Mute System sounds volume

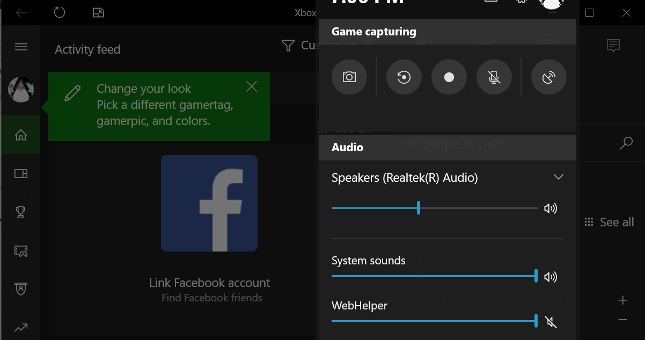click(x=551, y=277)
